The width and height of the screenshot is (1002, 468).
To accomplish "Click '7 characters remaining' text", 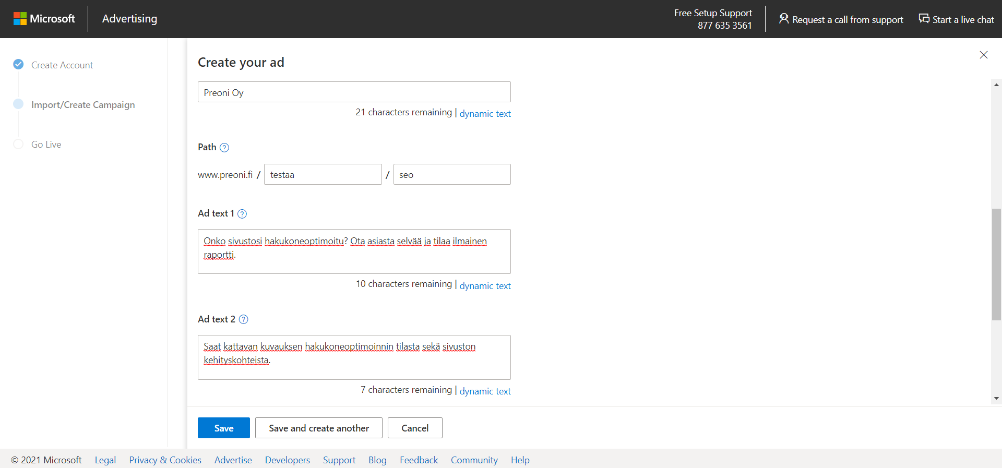I will pyautogui.click(x=407, y=390).
